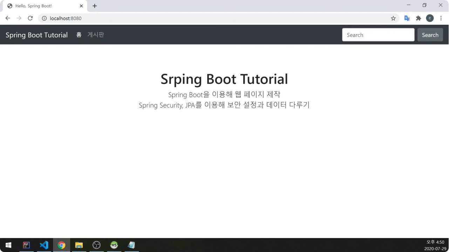Open the Chrome profile avatar
This screenshot has height=252, width=449.
click(x=430, y=18)
